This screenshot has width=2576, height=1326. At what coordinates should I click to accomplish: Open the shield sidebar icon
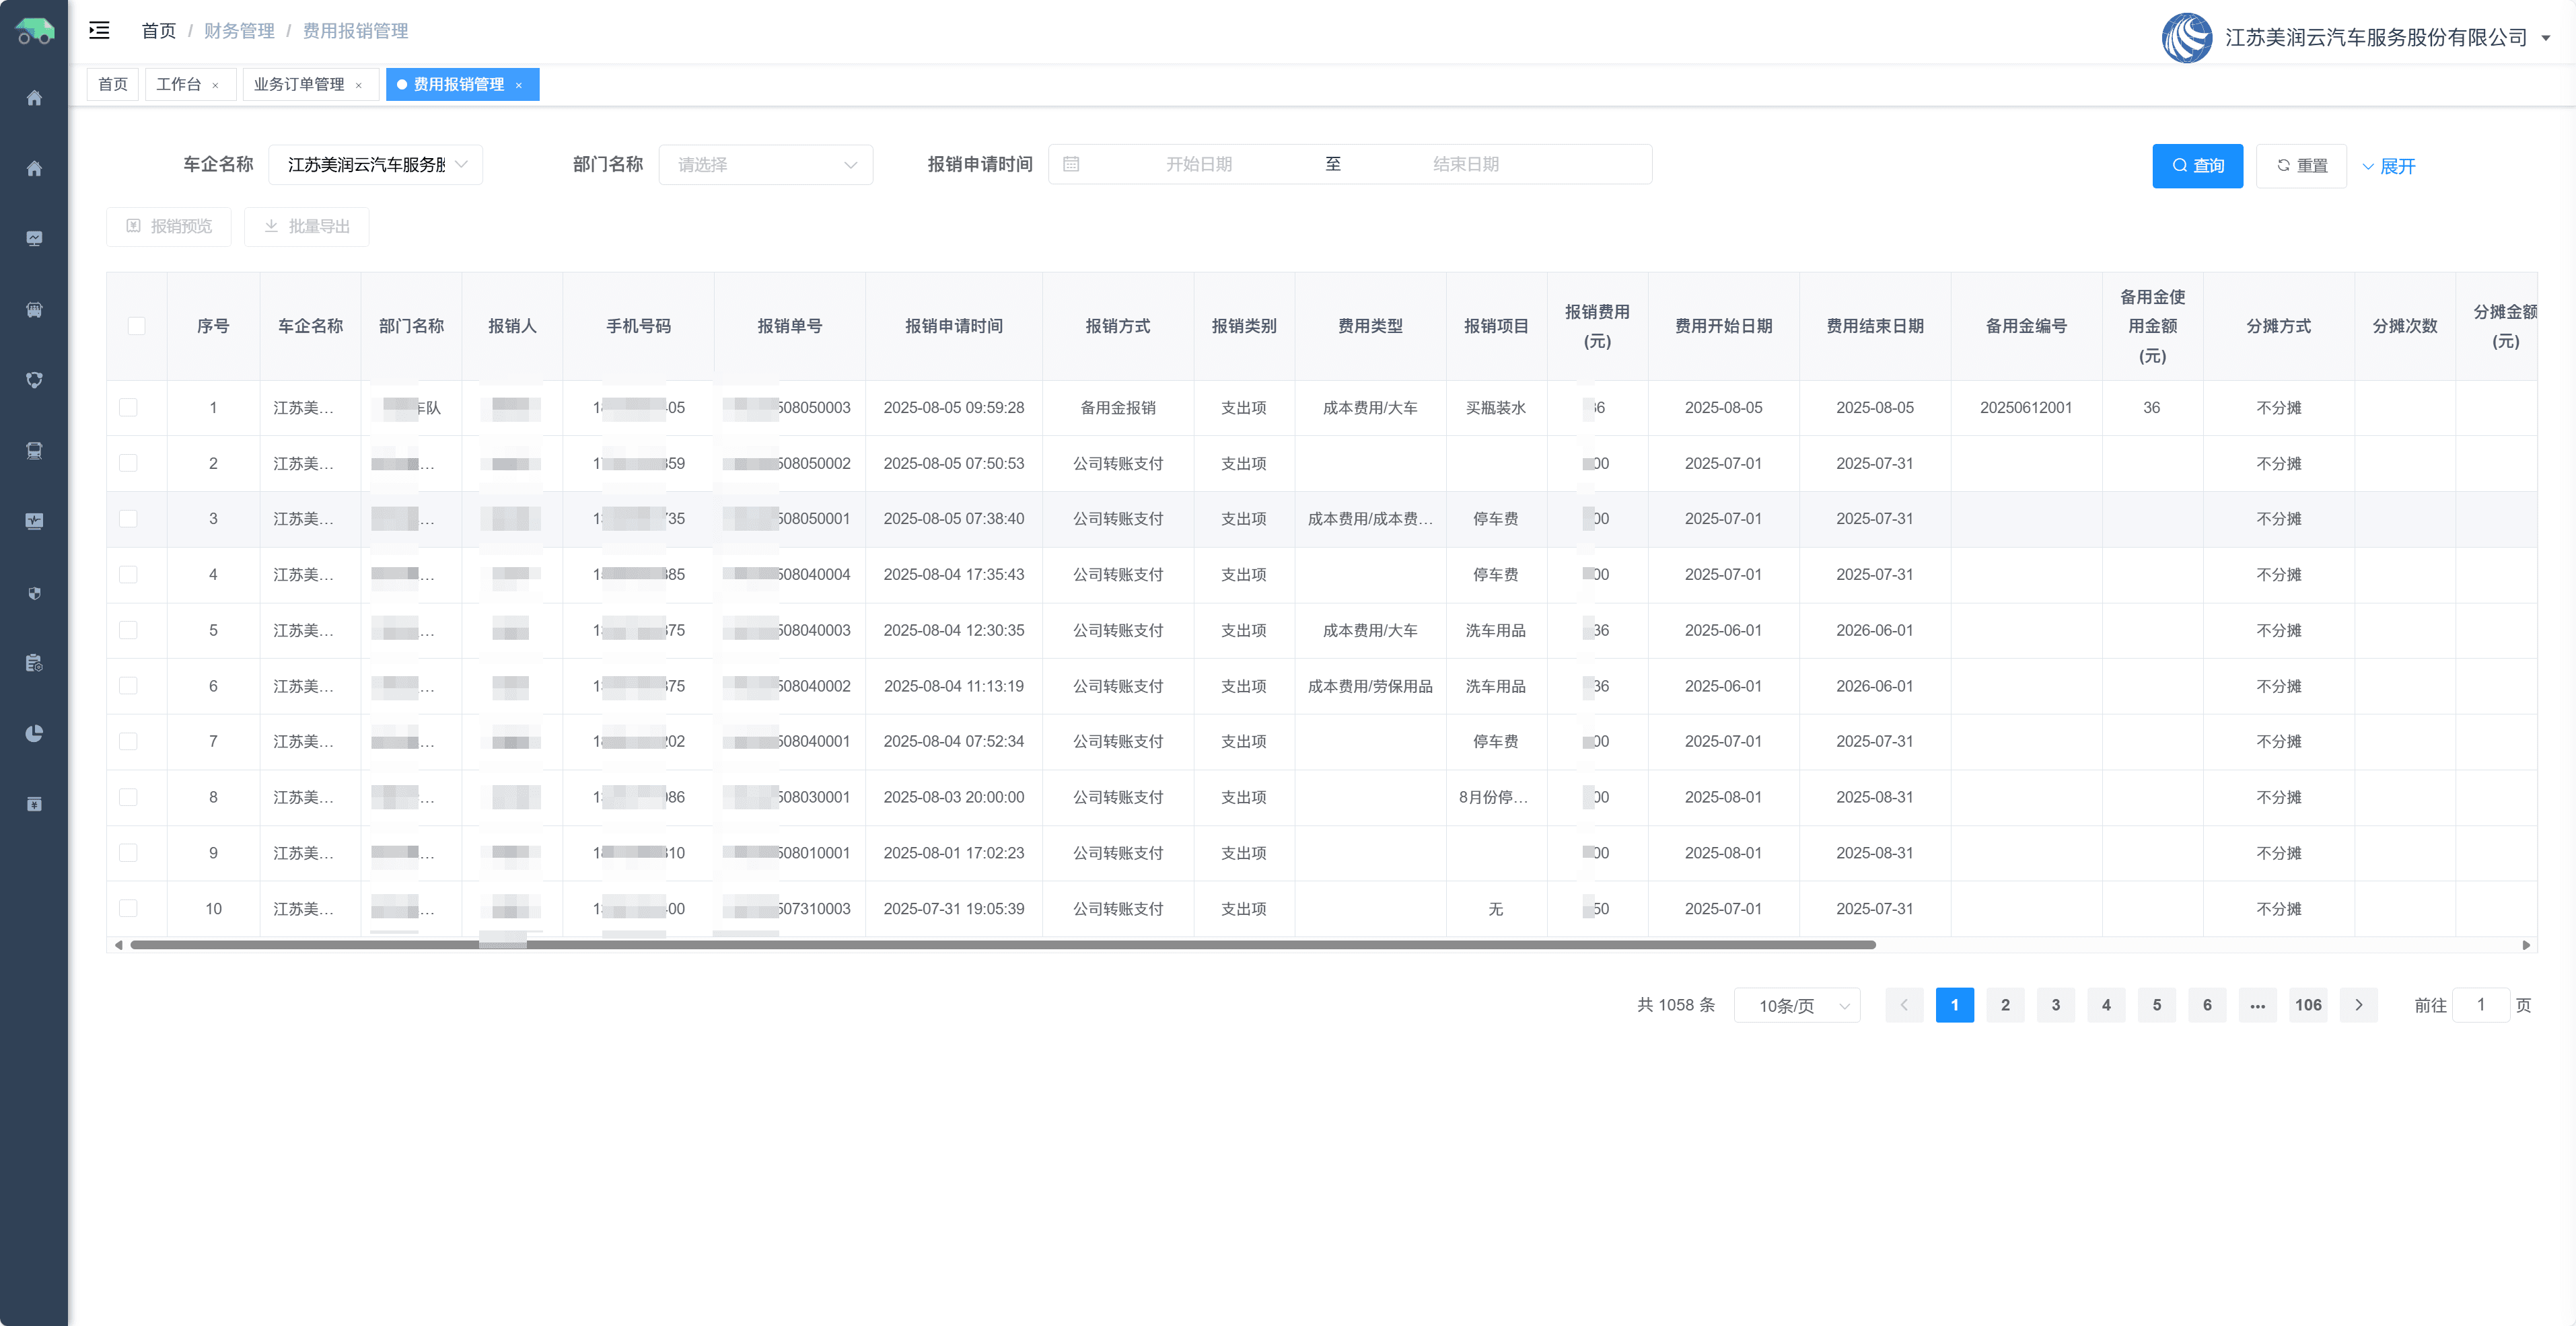34,593
